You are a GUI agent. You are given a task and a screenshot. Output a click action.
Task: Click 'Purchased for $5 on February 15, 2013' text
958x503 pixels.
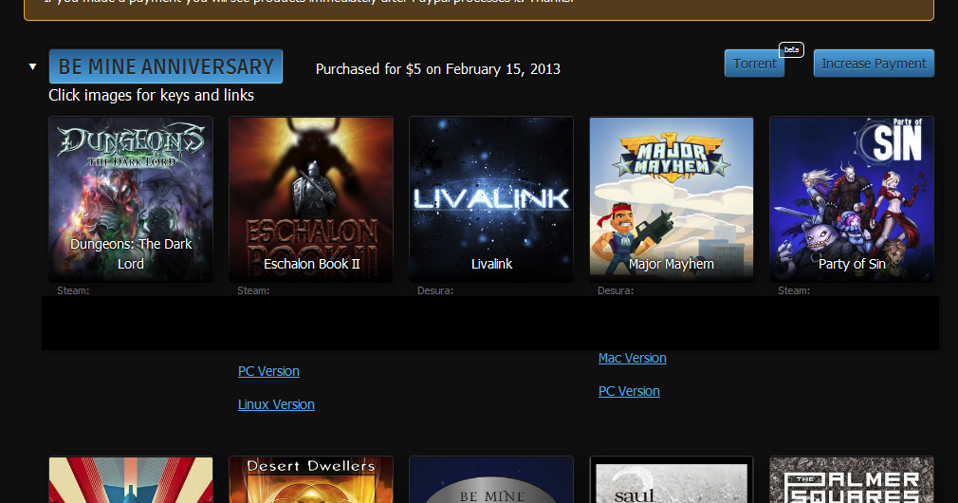(x=437, y=69)
